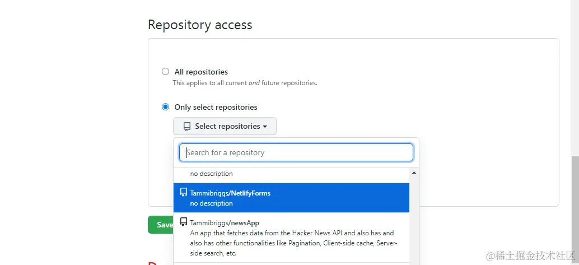Click scroll-up arrow of repository list
The width and height of the screenshot is (579, 265).
[x=414, y=173]
